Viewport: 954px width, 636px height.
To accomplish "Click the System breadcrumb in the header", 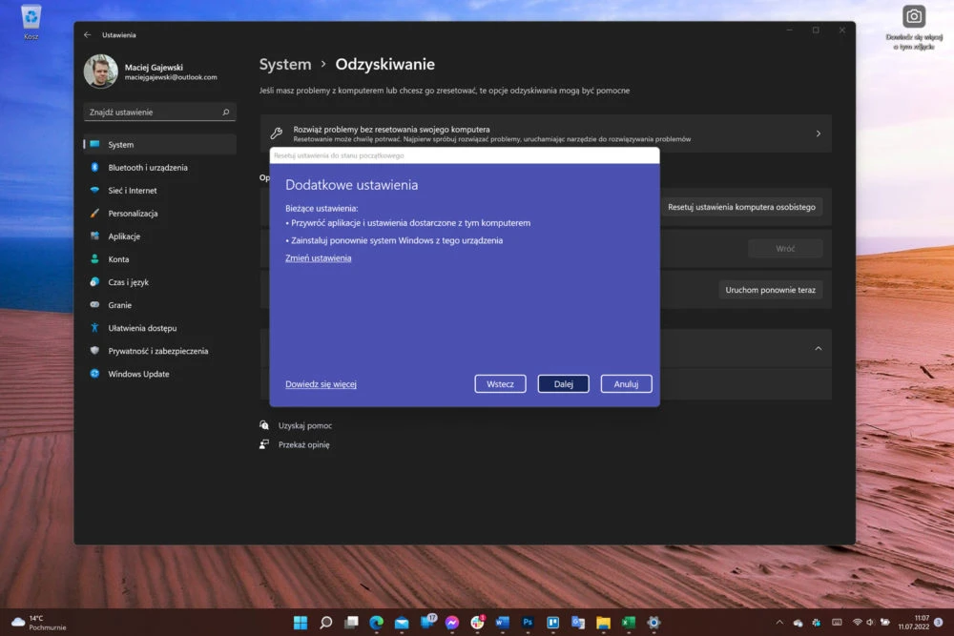I will click(284, 65).
